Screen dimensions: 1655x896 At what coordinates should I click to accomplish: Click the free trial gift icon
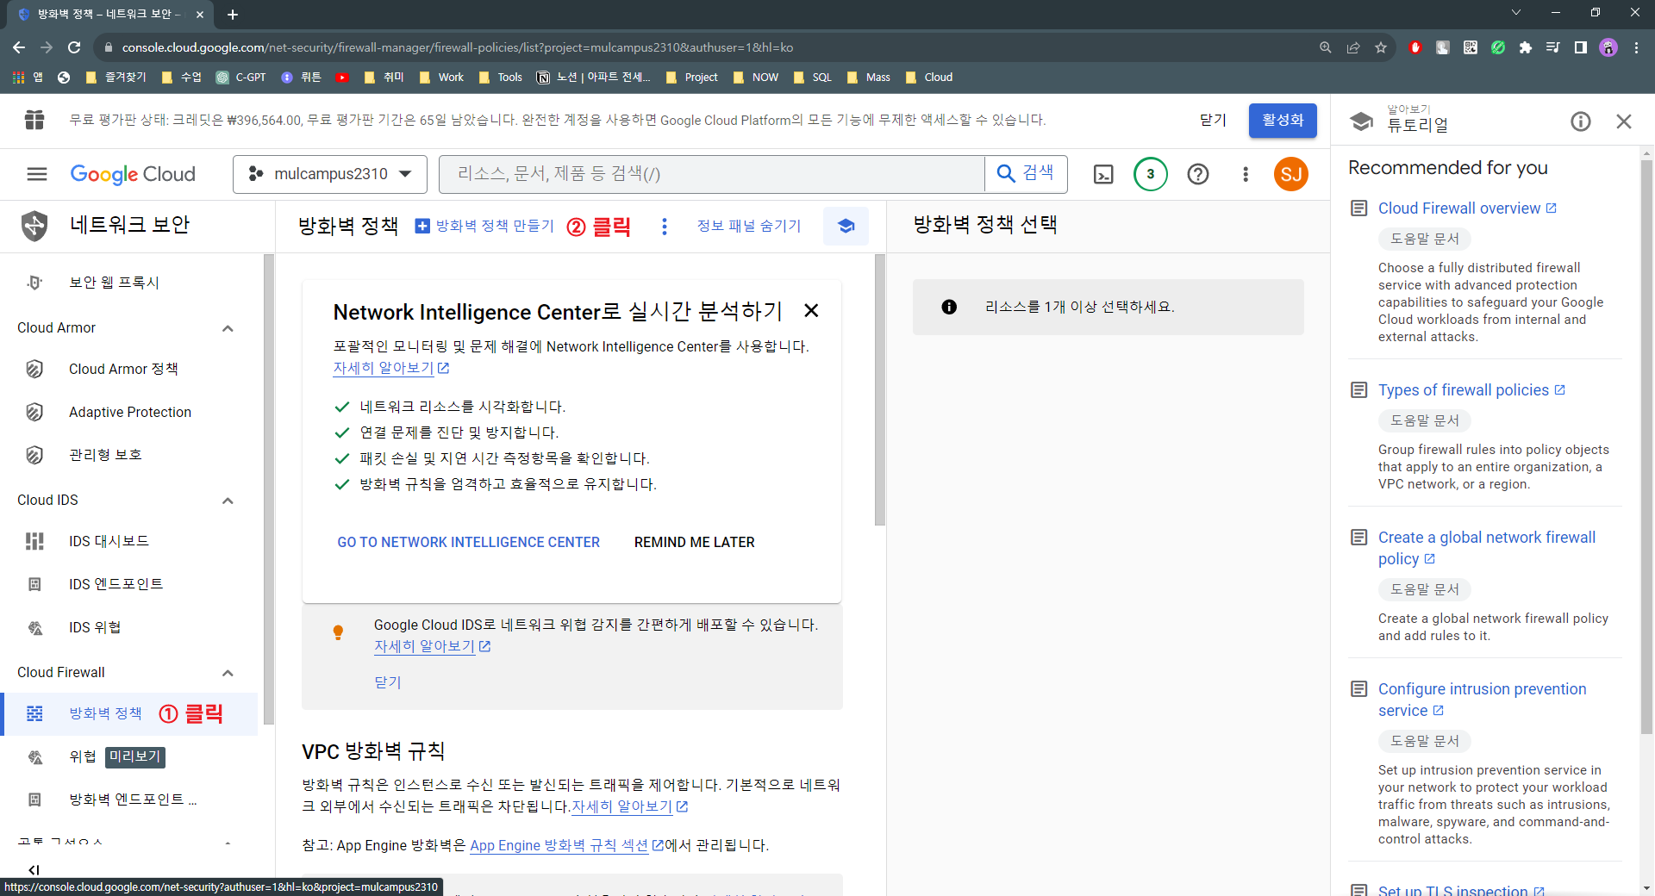pyautogui.click(x=34, y=120)
